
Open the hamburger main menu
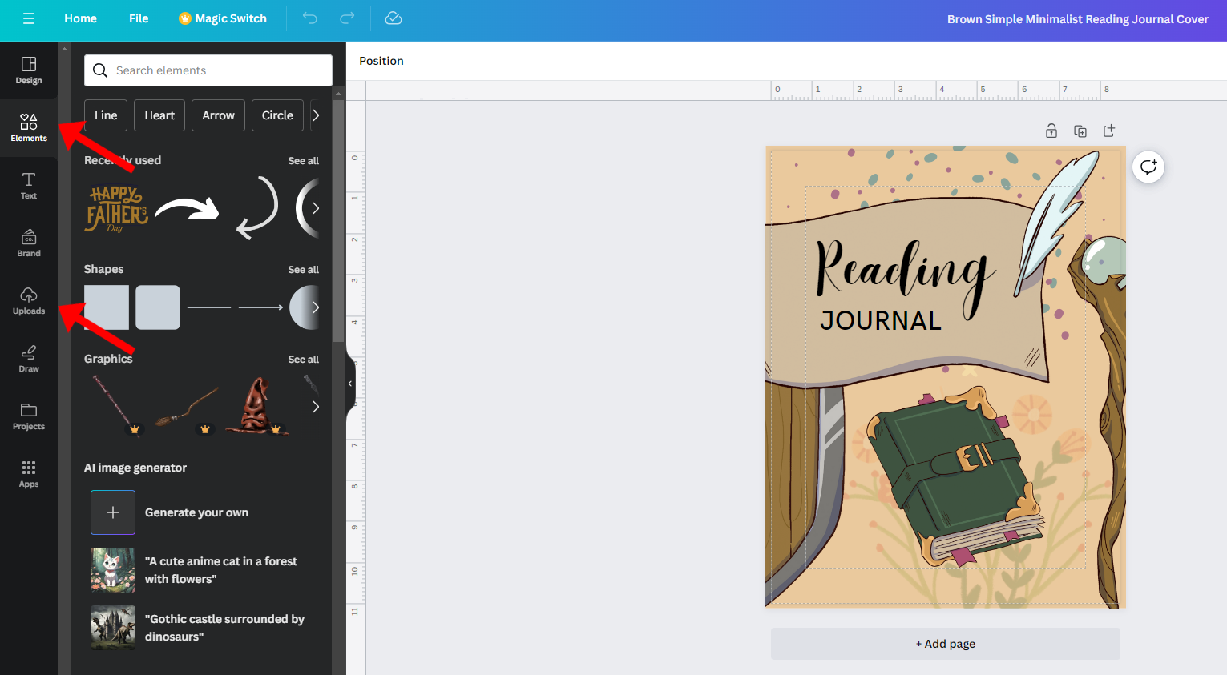pos(29,18)
